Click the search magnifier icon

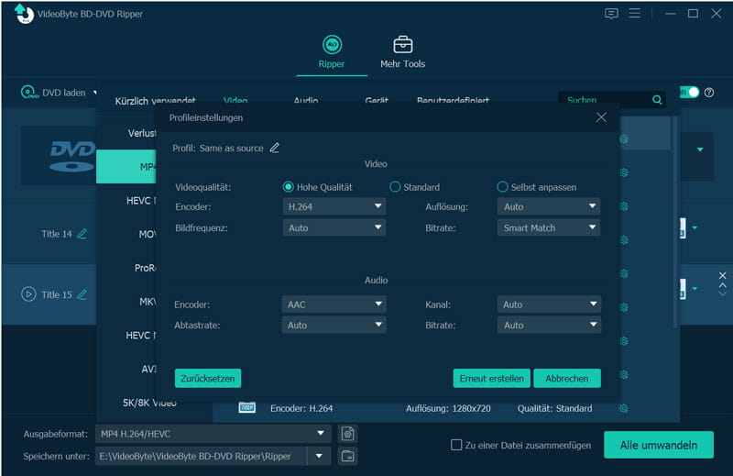657,100
